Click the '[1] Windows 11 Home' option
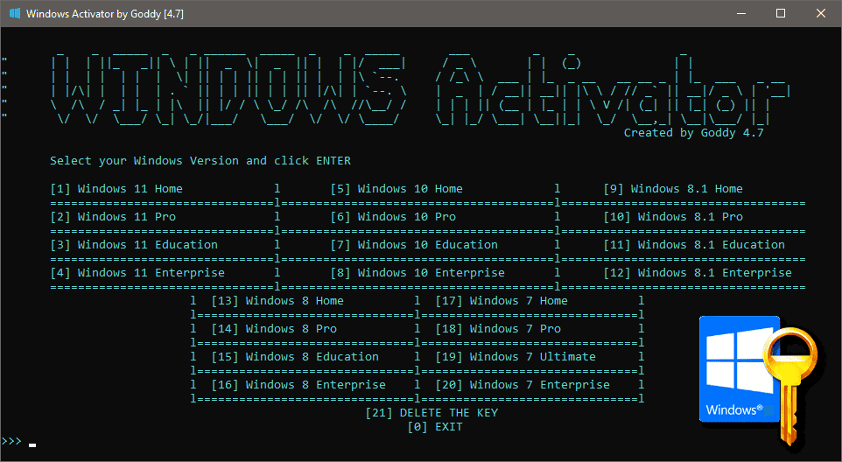842x462 pixels. coord(116,189)
